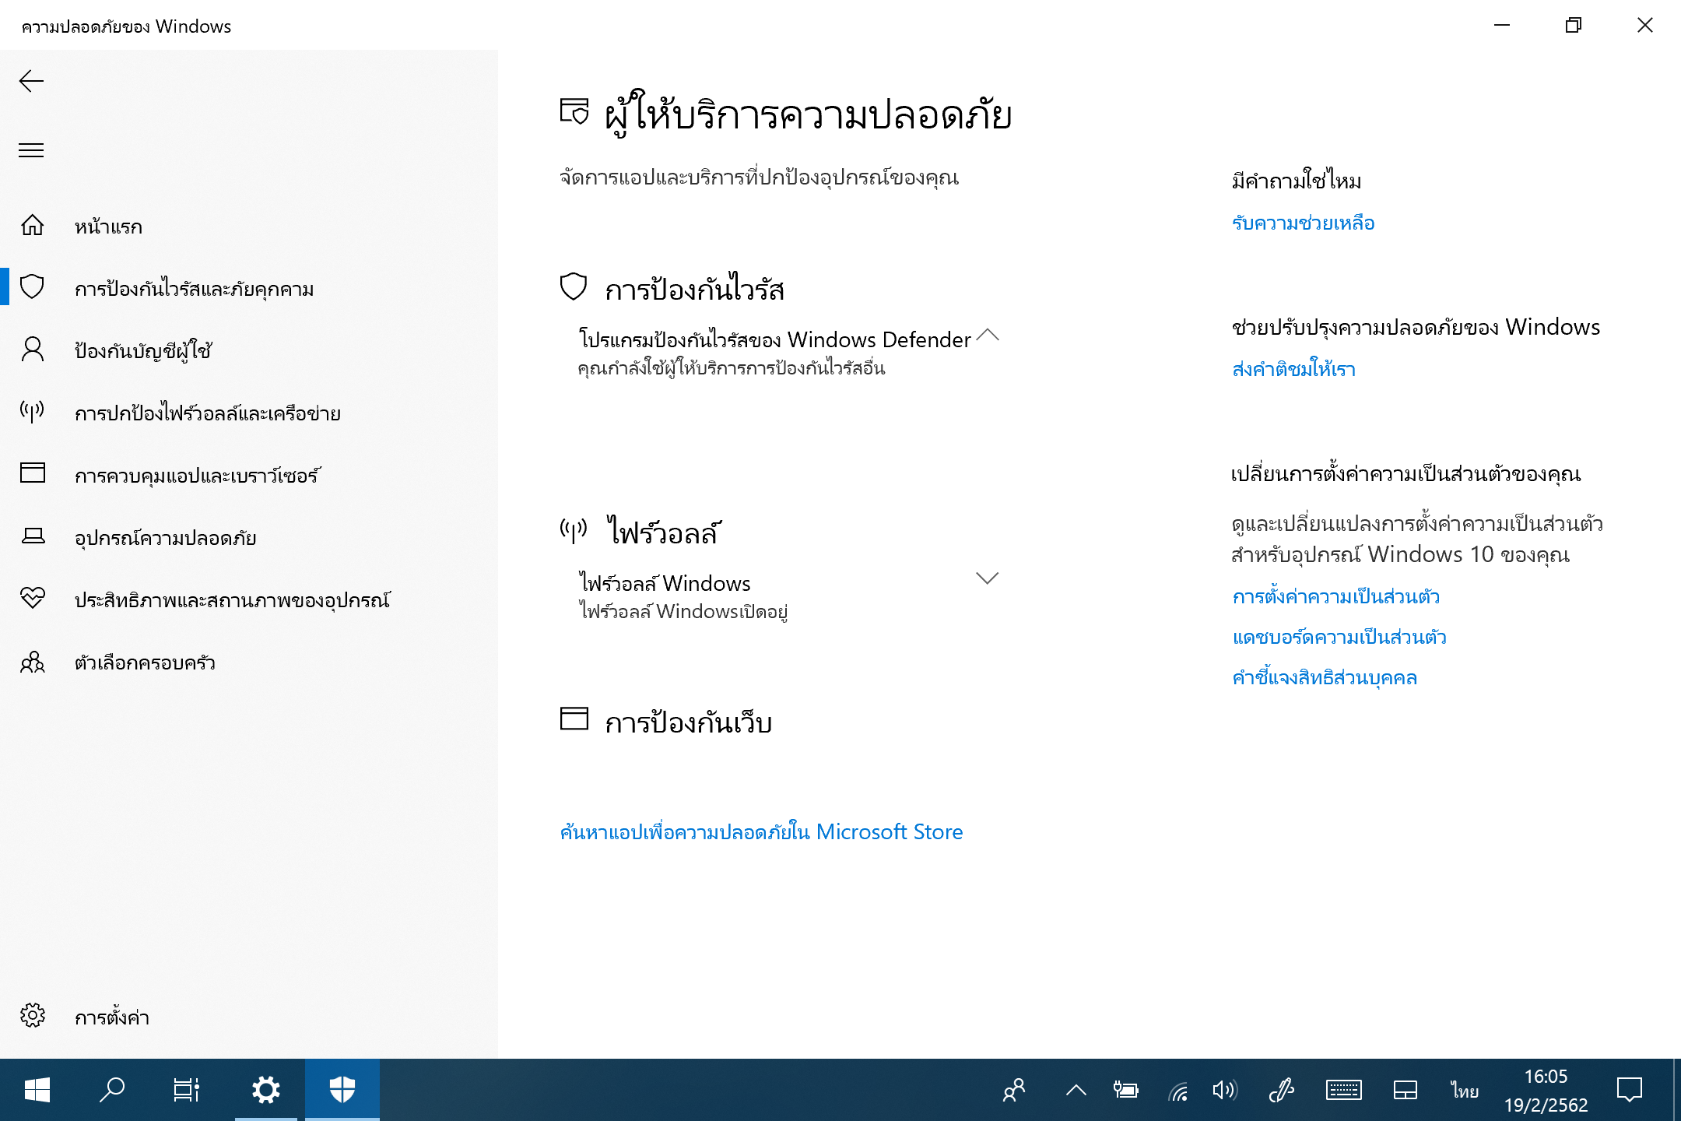Collapse Windows Defender antivirus section chevron
This screenshot has height=1121, width=1681.
click(x=987, y=336)
